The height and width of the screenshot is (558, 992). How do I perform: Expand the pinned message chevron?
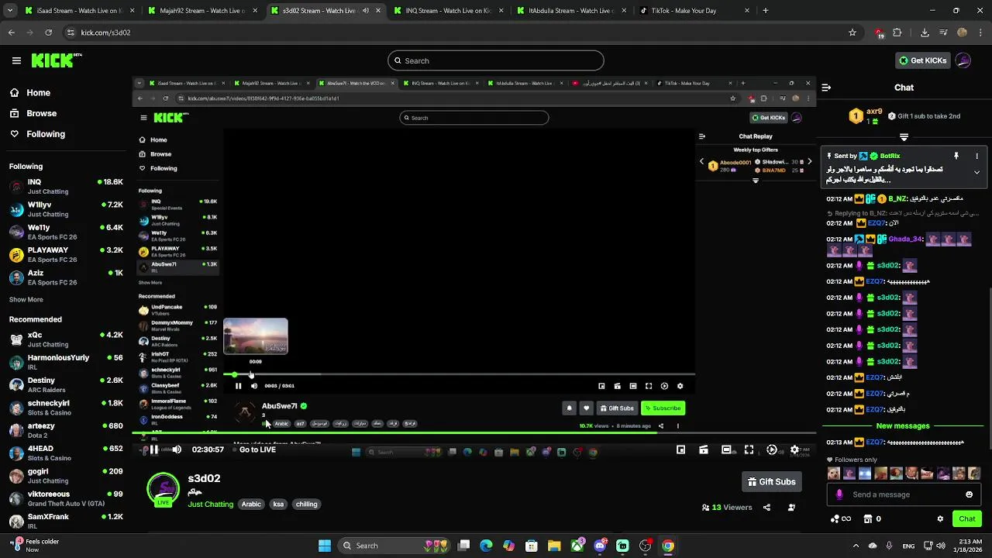(x=976, y=172)
